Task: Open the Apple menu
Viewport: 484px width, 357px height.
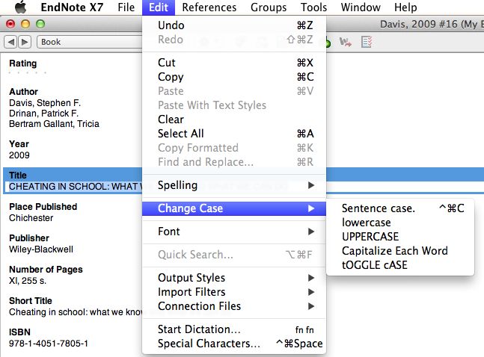Action: click(x=21, y=7)
